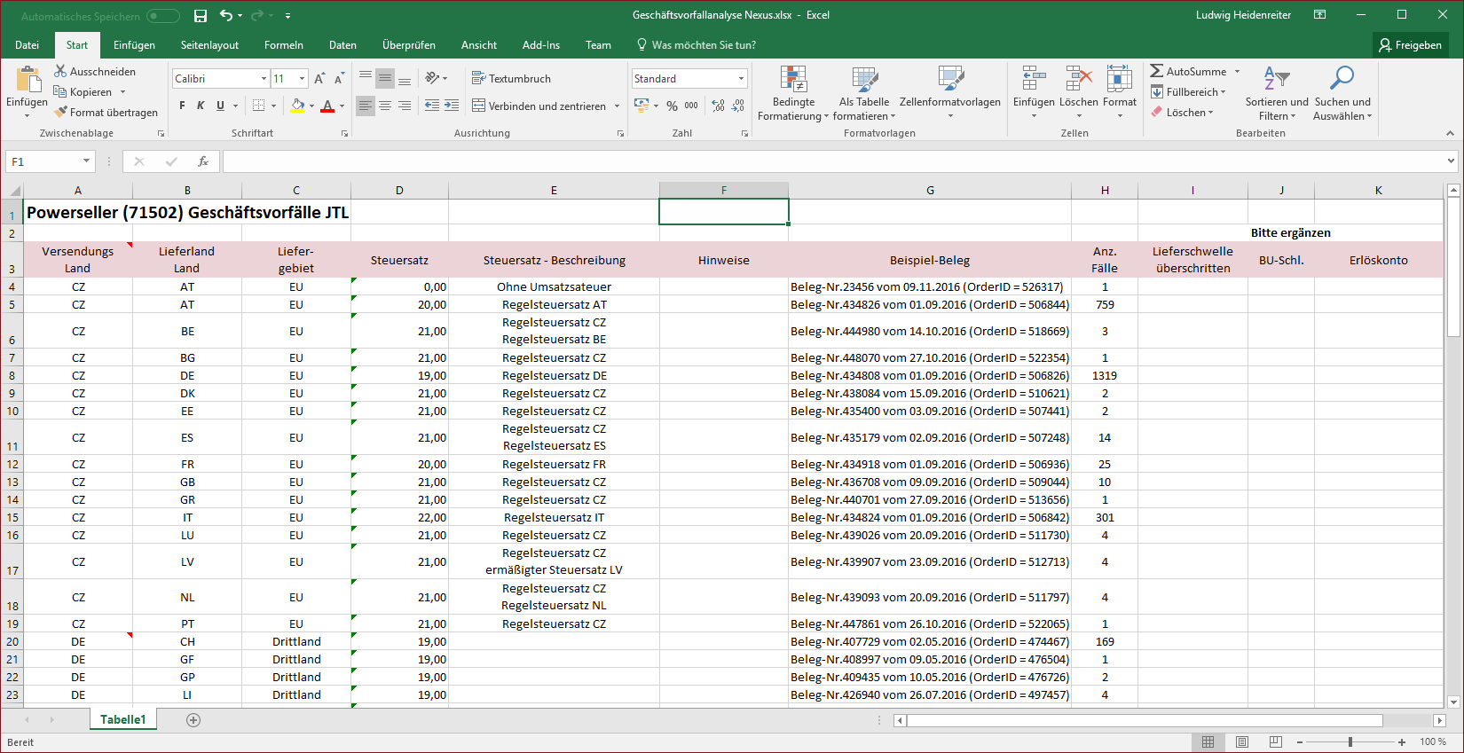Toggle left text alignment
Viewport: 1464px width, 753px height.
(366, 106)
